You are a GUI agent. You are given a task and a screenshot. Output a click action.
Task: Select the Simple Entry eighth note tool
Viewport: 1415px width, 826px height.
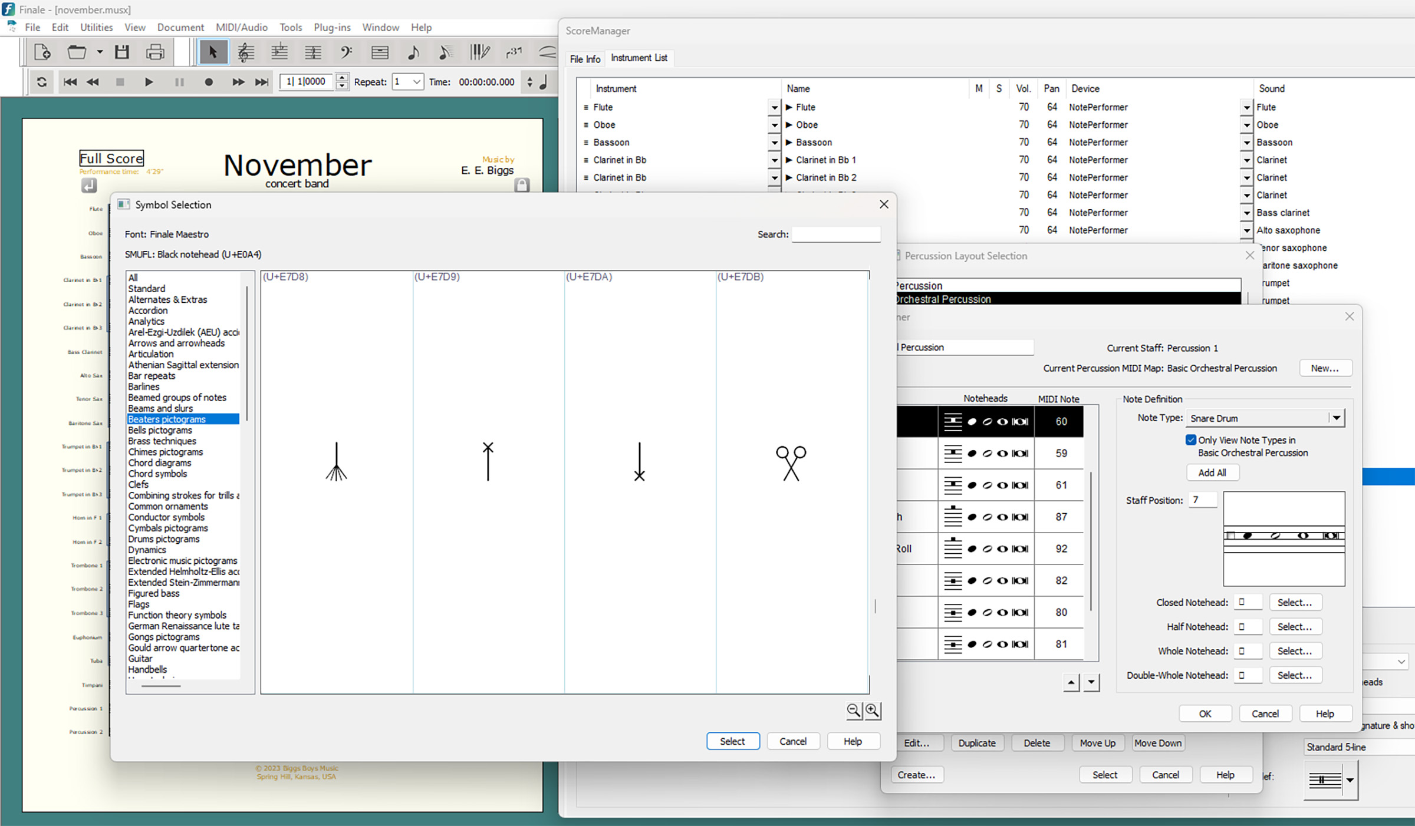point(413,52)
